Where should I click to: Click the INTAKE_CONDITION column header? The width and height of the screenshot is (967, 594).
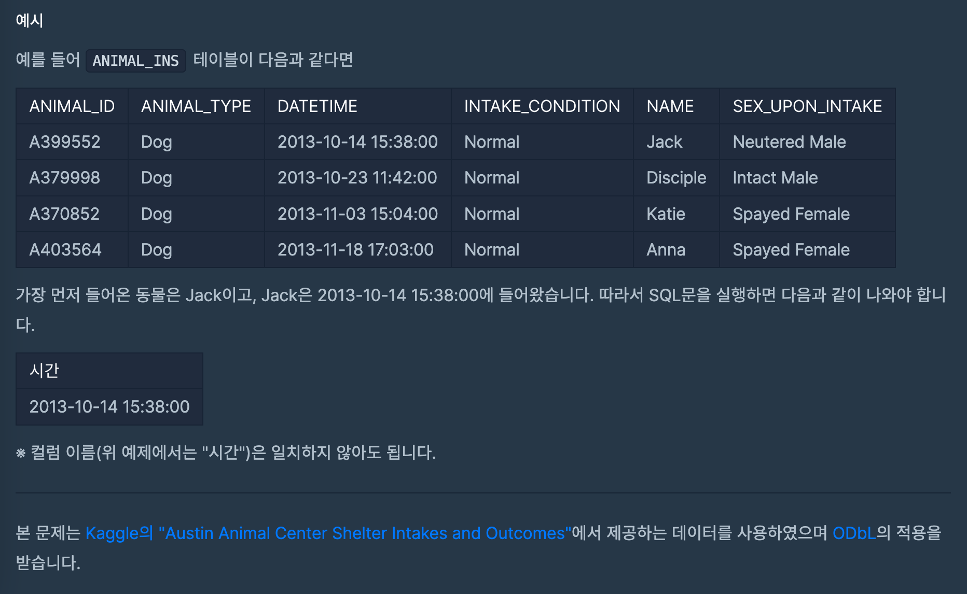click(x=542, y=106)
